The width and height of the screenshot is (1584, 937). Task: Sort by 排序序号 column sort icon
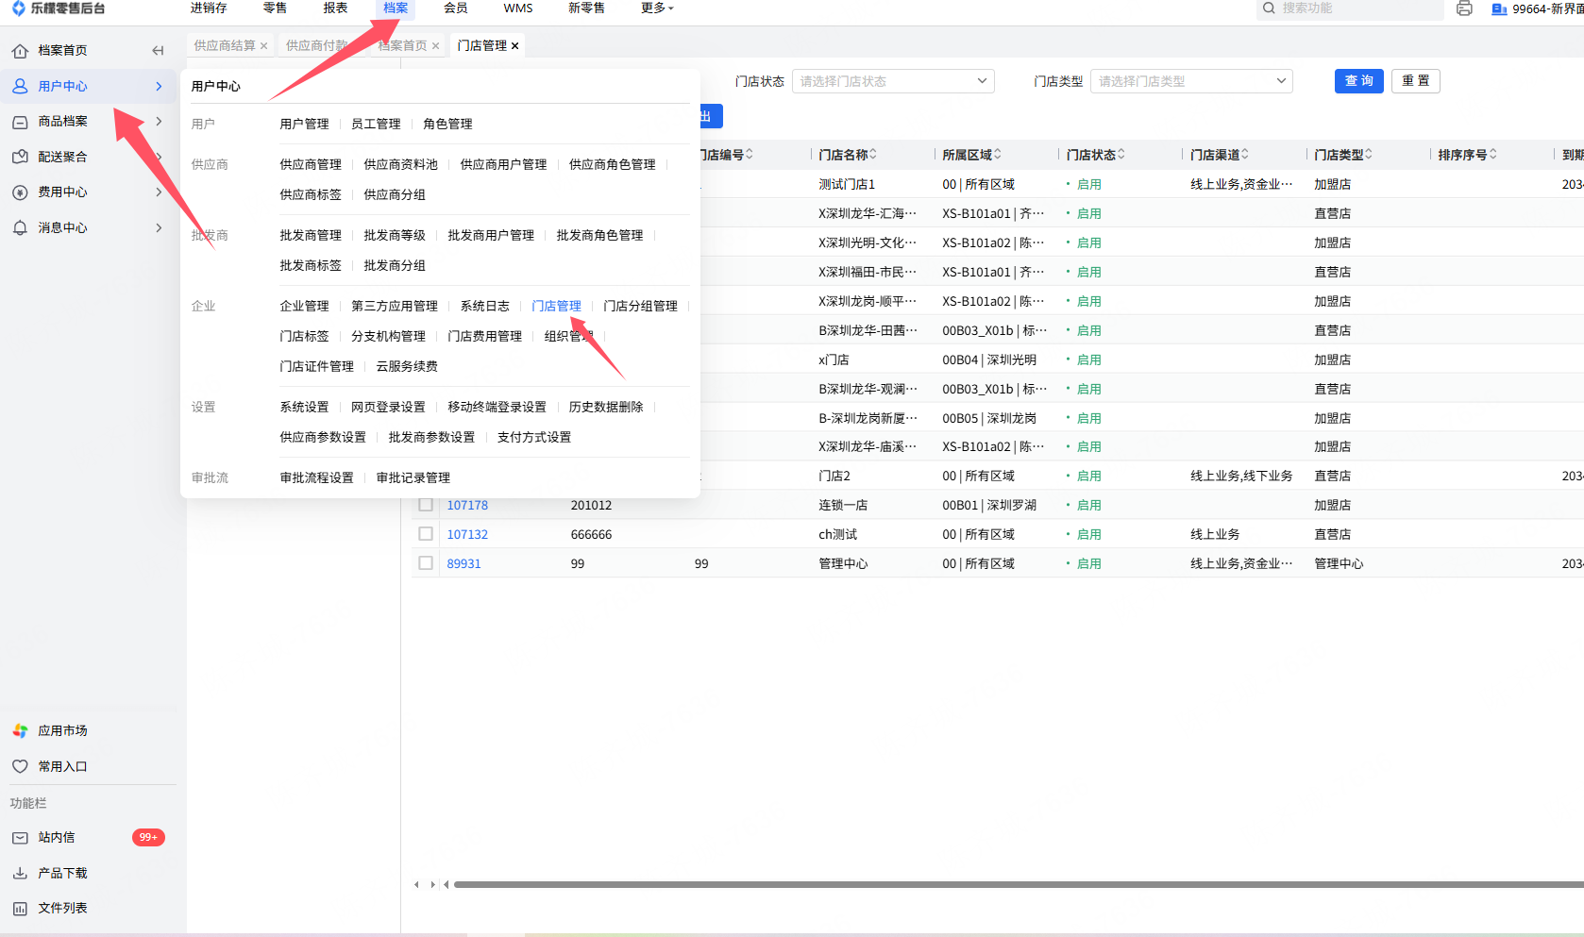tap(1493, 155)
